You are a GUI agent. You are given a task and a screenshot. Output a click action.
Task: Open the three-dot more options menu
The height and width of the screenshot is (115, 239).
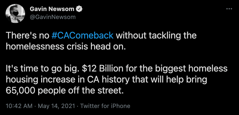coord(229,9)
